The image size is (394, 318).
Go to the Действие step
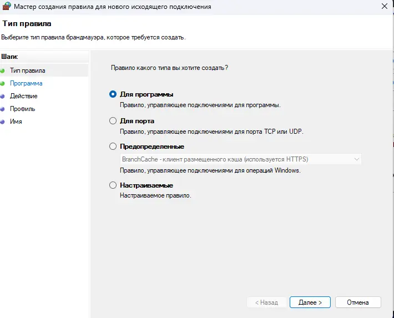tap(24, 96)
